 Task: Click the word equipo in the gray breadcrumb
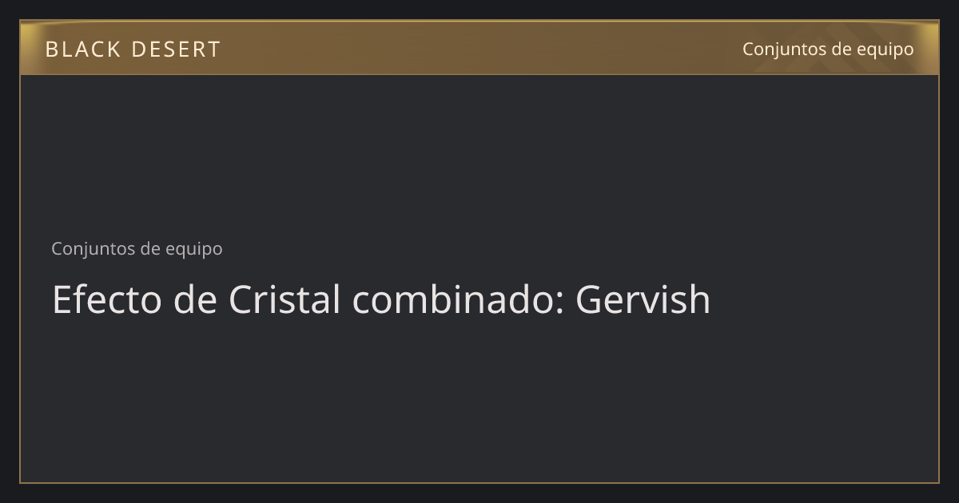point(193,249)
